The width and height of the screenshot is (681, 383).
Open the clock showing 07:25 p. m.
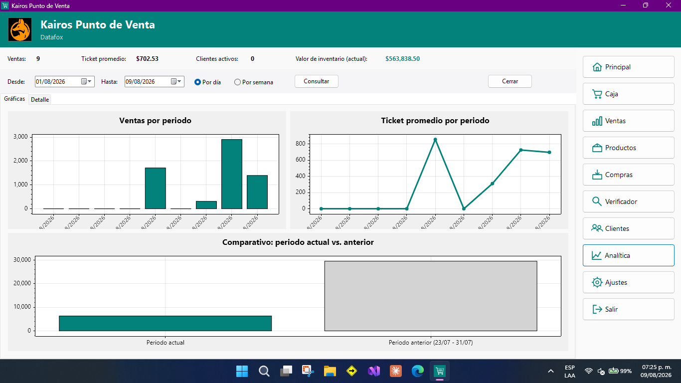[x=657, y=371]
